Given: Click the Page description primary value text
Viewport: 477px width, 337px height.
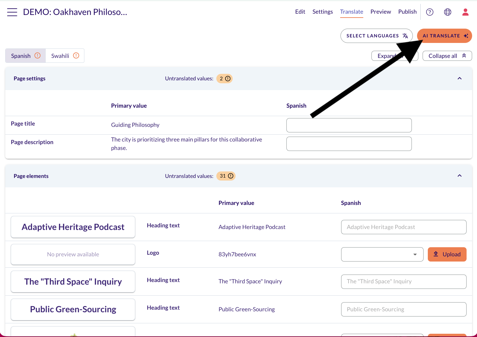Looking at the screenshot, I should (187, 144).
